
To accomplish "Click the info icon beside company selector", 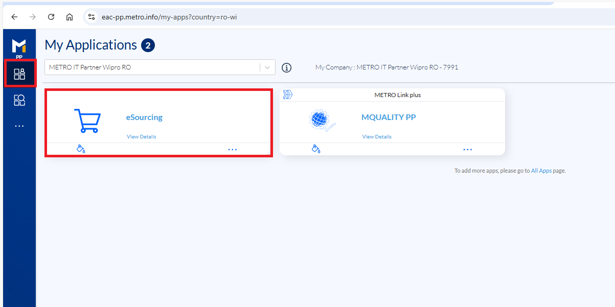I will (287, 67).
